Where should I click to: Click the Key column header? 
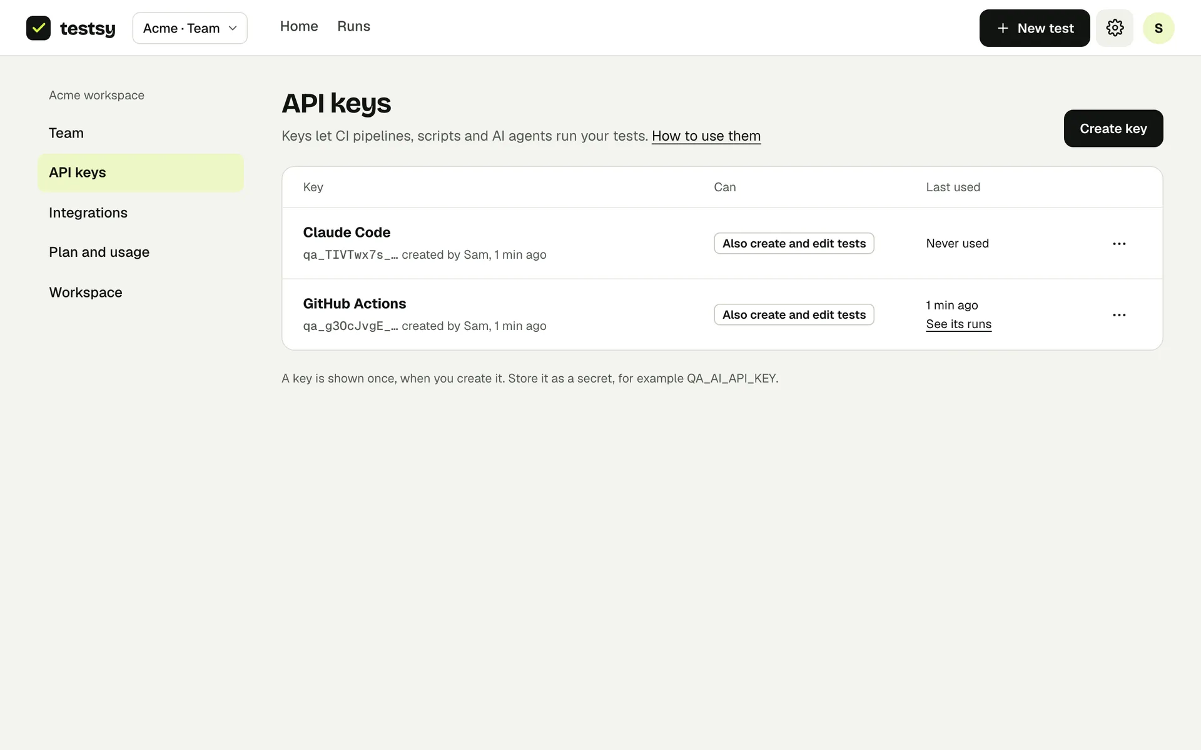(x=313, y=187)
